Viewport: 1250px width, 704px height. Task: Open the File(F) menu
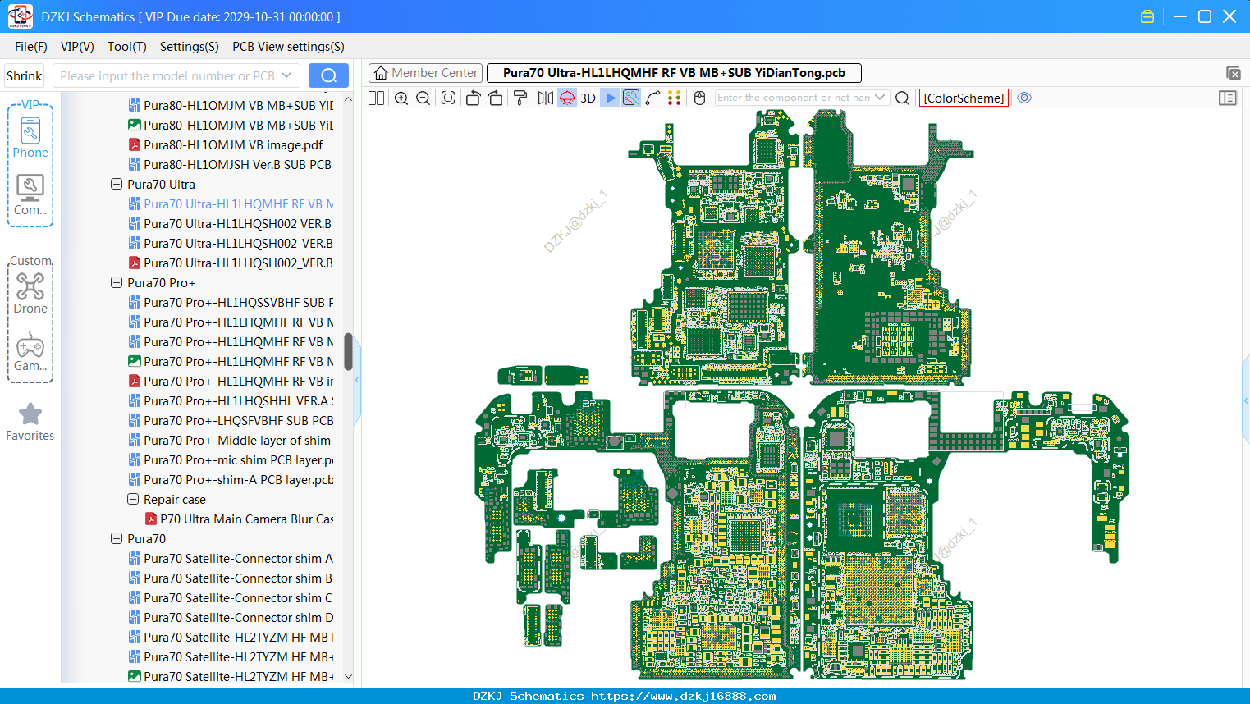[31, 47]
